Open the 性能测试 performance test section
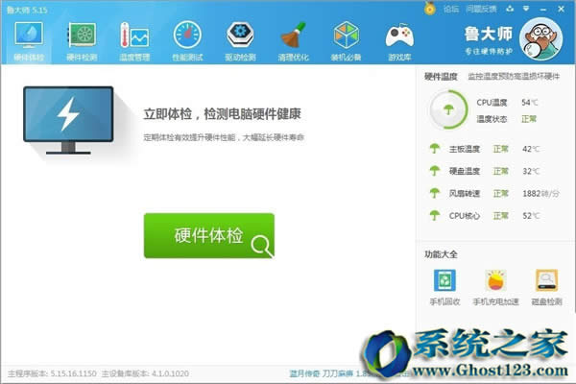Image resolution: width=576 pixels, height=384 pixels. click(187, 41)
